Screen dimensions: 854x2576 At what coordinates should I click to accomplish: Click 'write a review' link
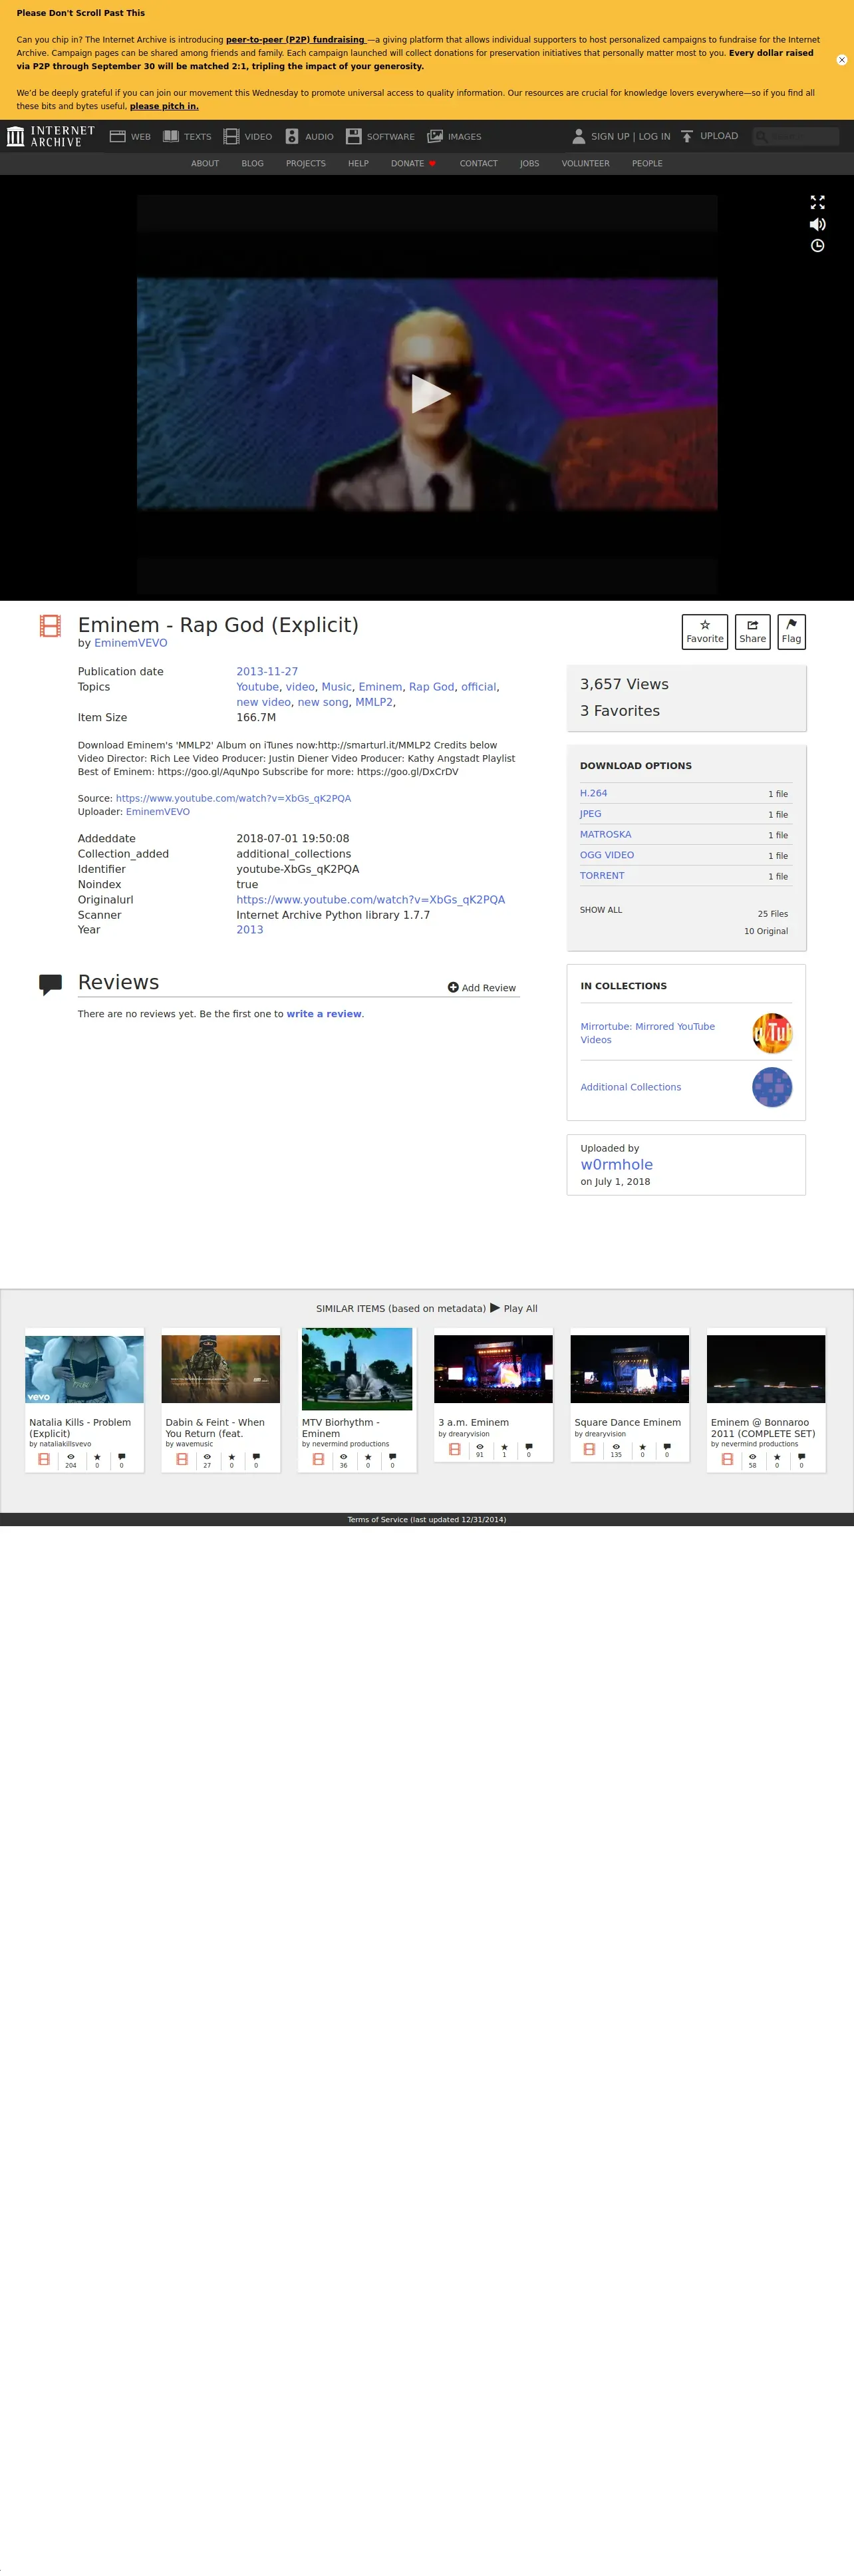(x=324, y=1014)
